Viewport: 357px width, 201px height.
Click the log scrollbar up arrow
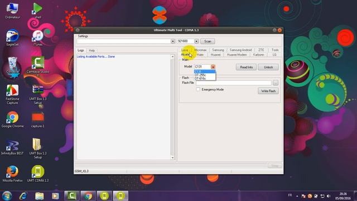click(172, 56)
